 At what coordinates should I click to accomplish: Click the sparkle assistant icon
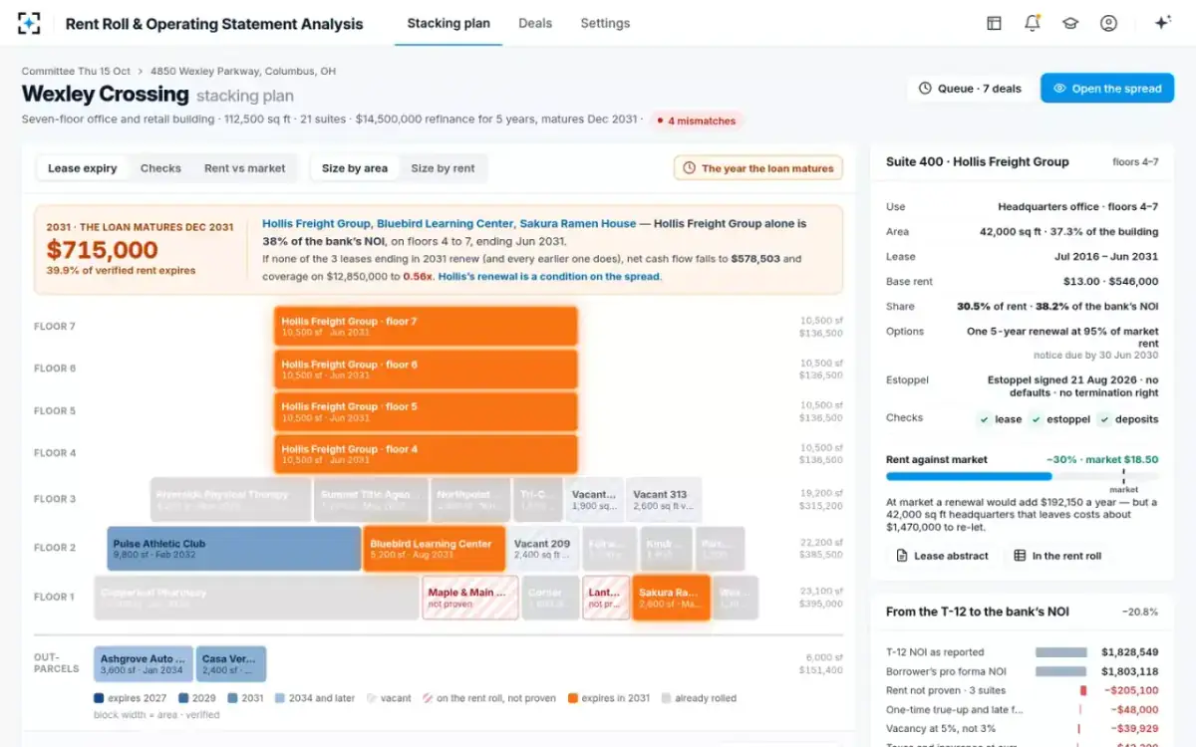click(x=1162, y=23)
